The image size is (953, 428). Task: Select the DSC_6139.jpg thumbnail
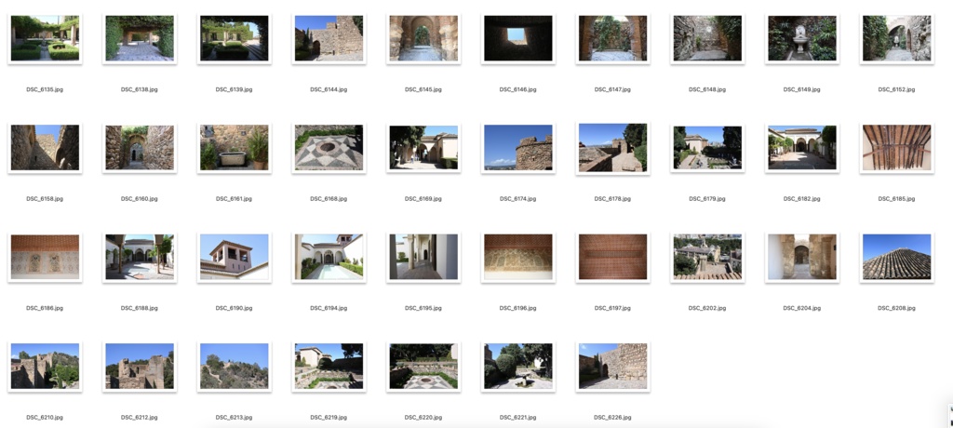(x=234, y=38)
